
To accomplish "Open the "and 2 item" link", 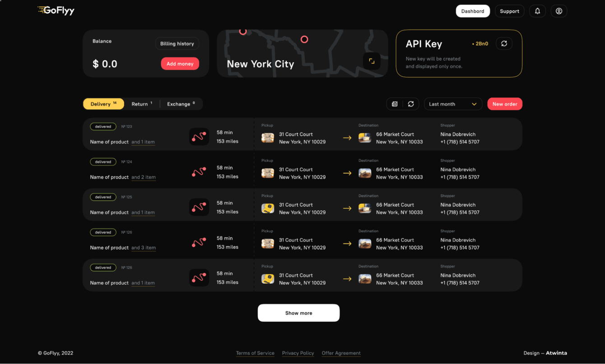I will pyautogui.click(x=144, y=177).
